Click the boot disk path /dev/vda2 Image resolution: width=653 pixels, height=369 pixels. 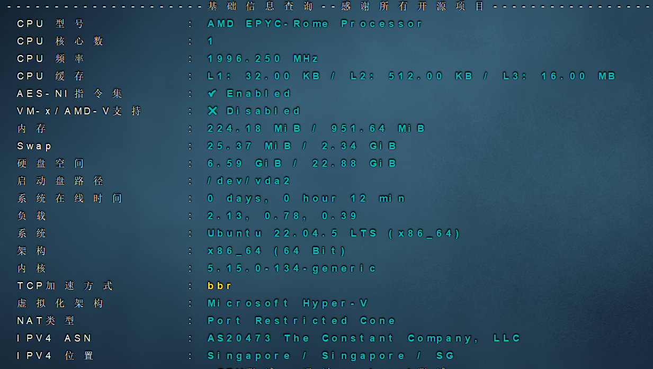click(249, 181)
